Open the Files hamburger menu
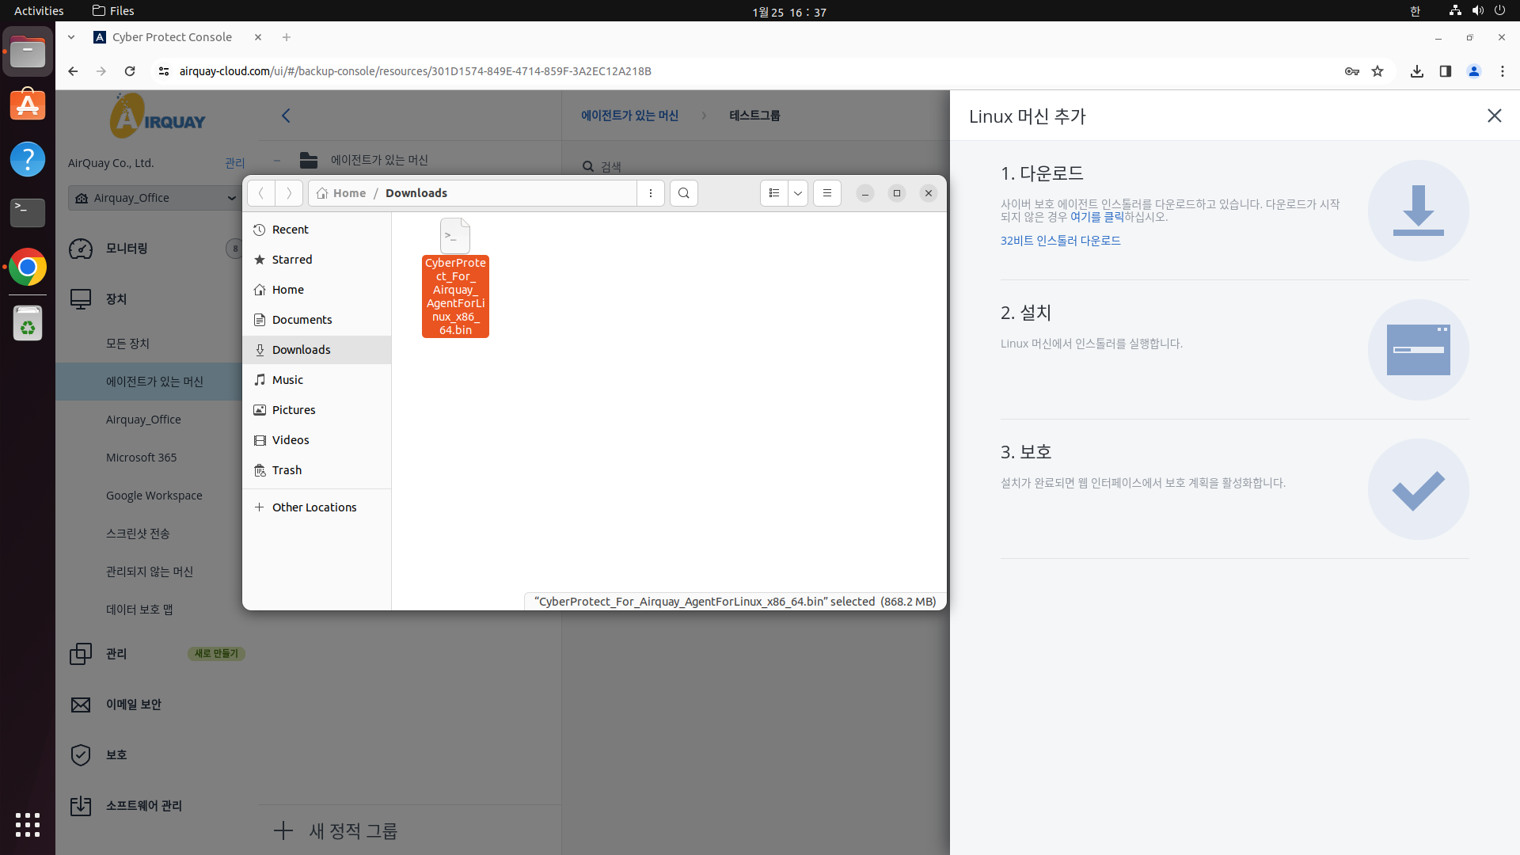The width and height of the screenshot is (1520, 855). [826, 193]
